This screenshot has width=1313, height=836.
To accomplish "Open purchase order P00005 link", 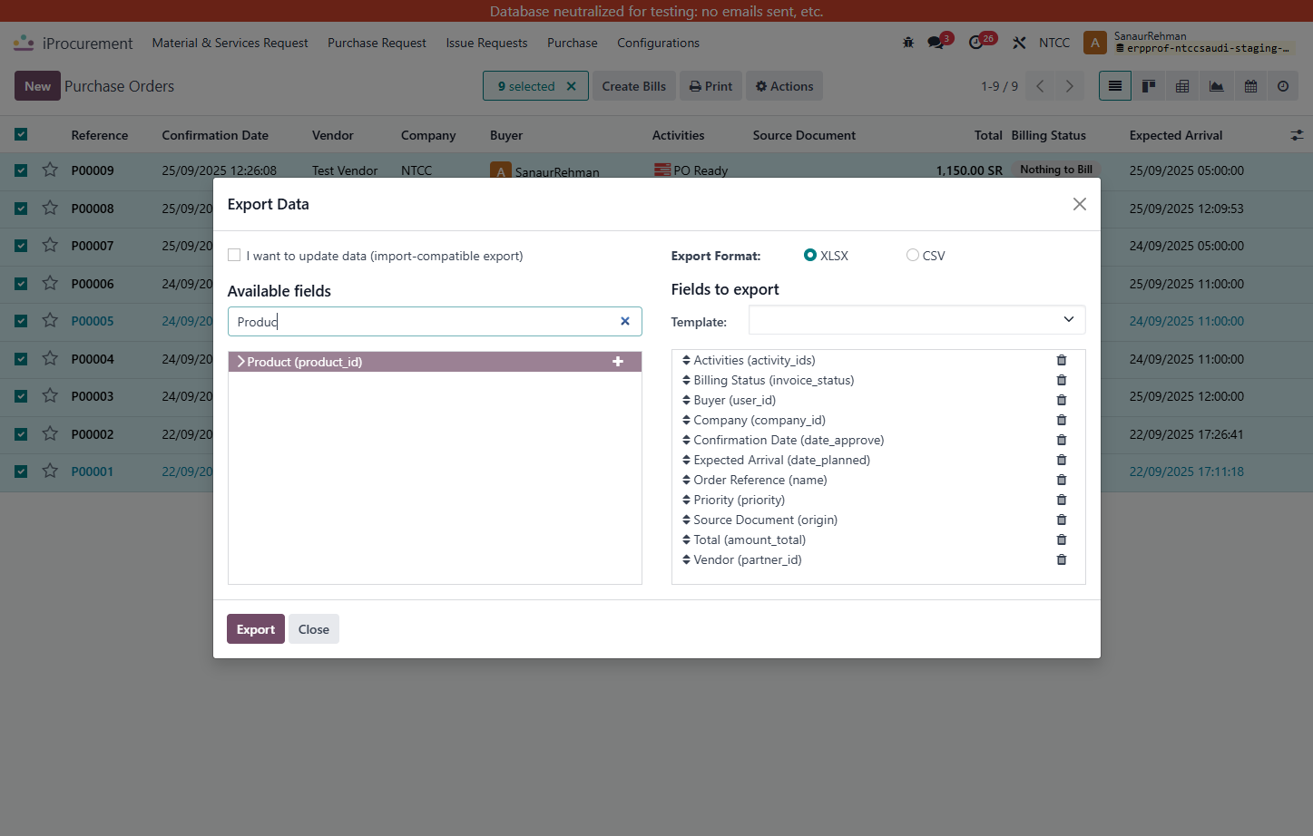I will coord(93,321).
